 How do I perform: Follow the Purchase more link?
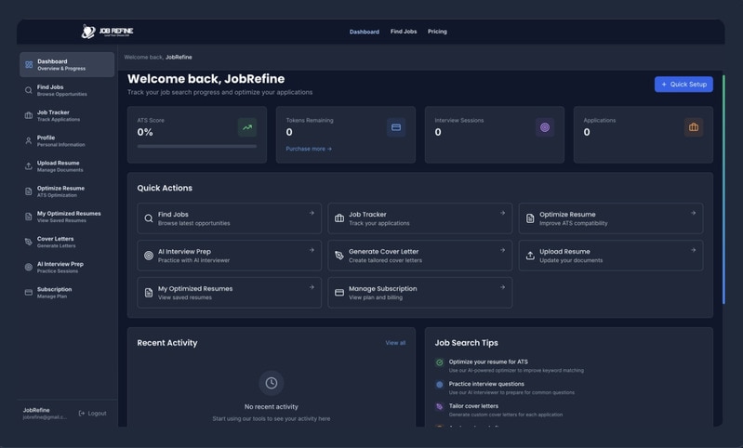[309, 149]
